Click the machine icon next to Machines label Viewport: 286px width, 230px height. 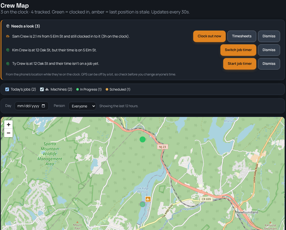47,89
